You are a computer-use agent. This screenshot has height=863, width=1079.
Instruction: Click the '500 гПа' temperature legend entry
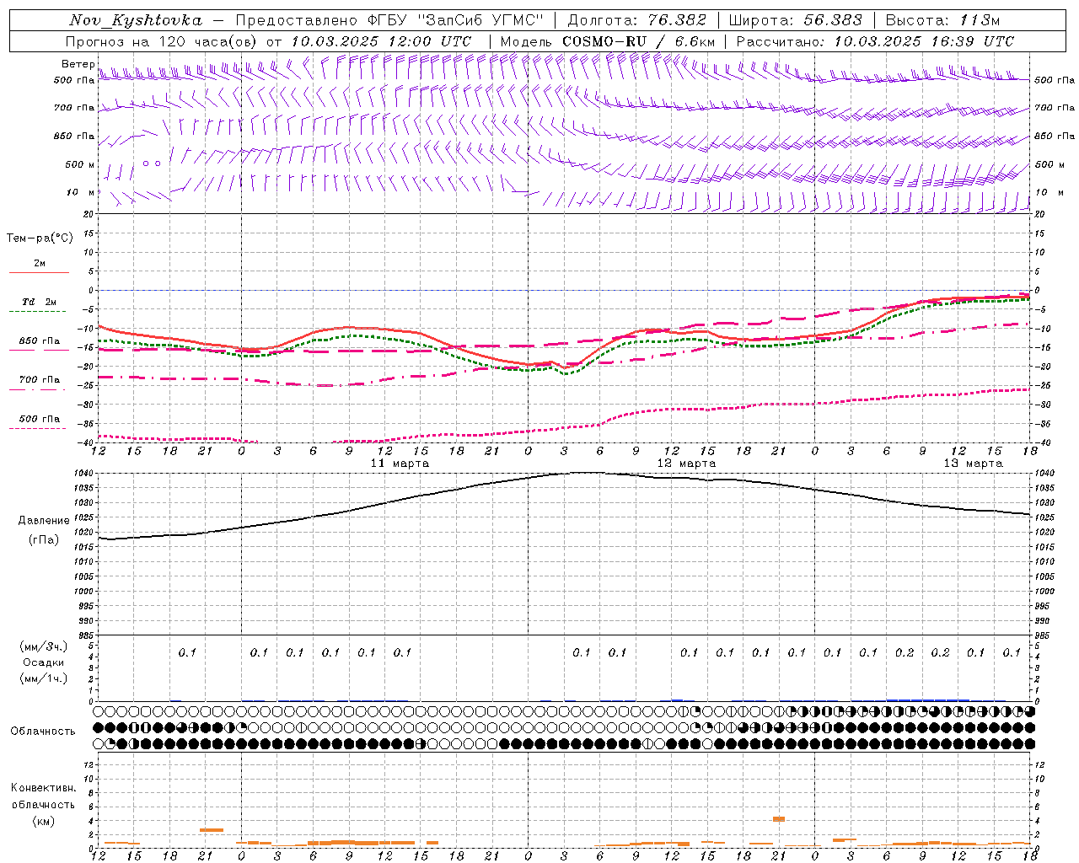39,419
